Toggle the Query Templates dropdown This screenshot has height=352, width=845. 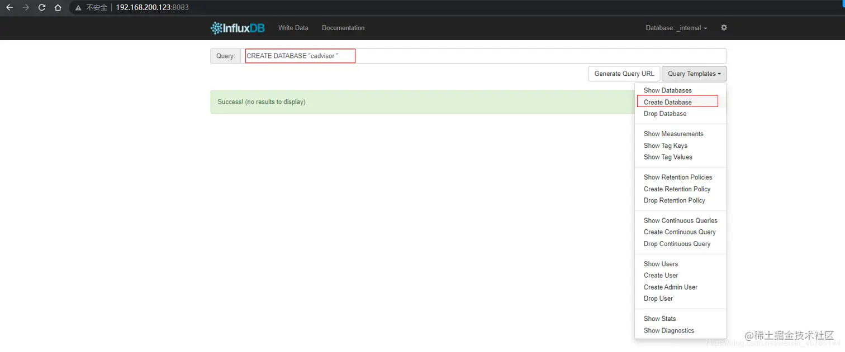[x=694, y=74]
